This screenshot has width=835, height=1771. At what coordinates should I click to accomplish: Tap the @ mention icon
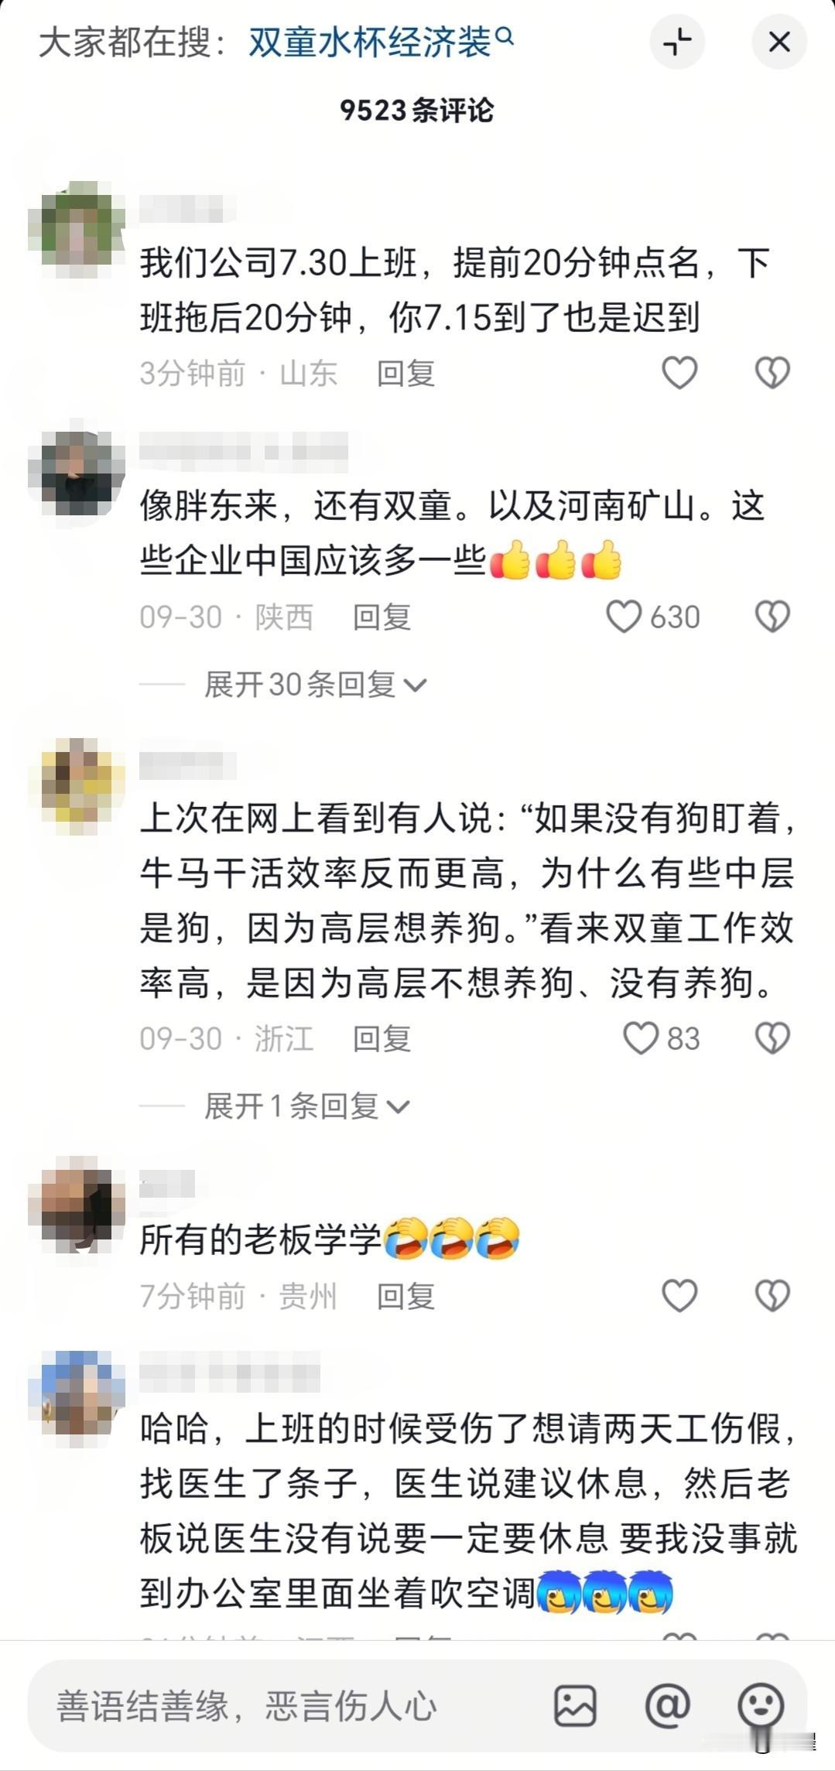click(667, 1705)
